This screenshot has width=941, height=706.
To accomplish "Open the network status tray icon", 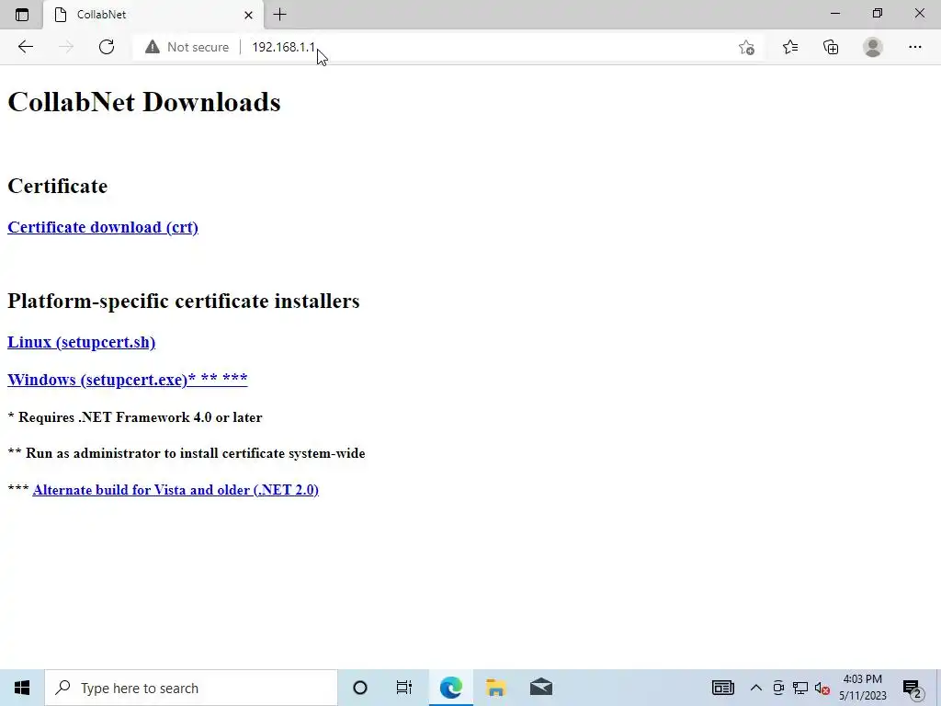I will [x=800, y=688].
